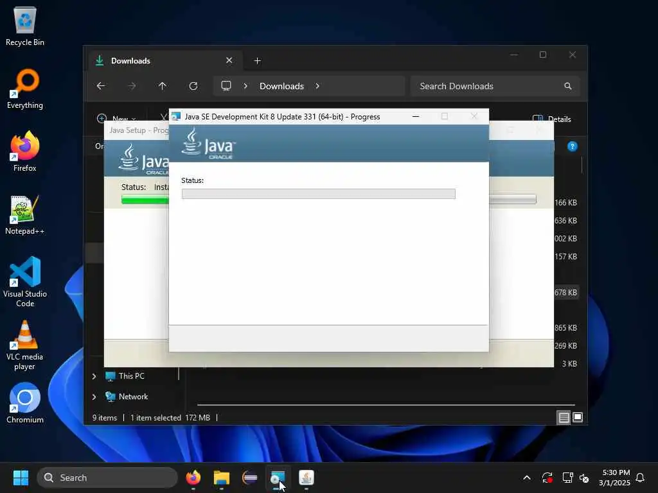Switch Explorer to large thumbnails view
The width and height of the screenshot is (658, 493).
578,417
